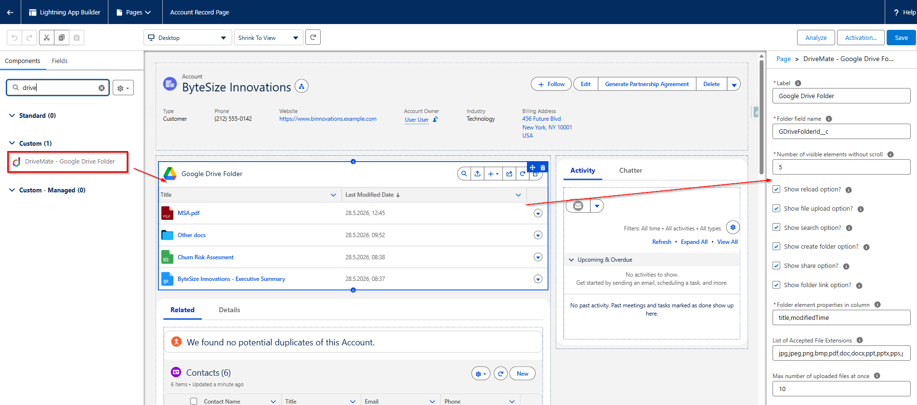Open the create new dropdown in Drive folder
Screen dimensions: 917x405
pos(493,174)
